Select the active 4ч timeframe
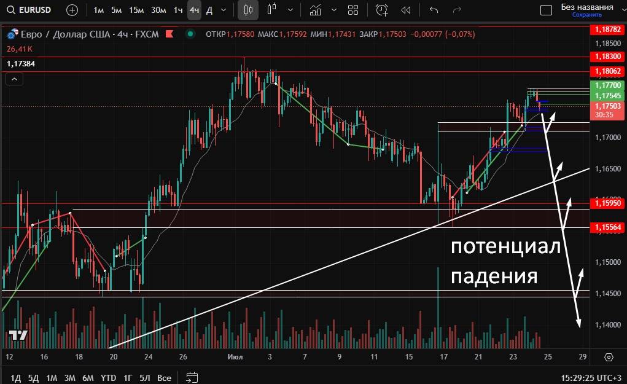This screenshot has height=384, width=627. [194, 10]
